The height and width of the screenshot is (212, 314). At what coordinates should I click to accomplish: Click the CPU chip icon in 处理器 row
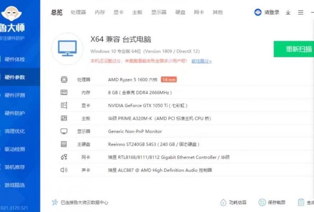point(64,80)
